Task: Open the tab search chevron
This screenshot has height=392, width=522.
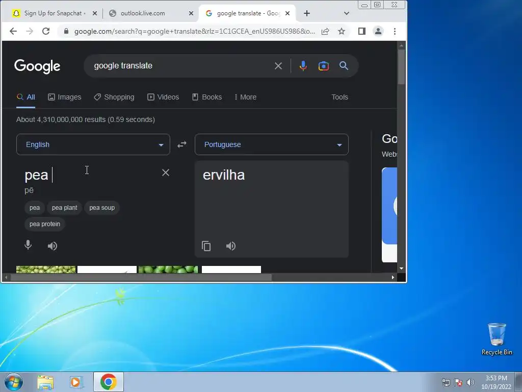Action: [347, 13]
